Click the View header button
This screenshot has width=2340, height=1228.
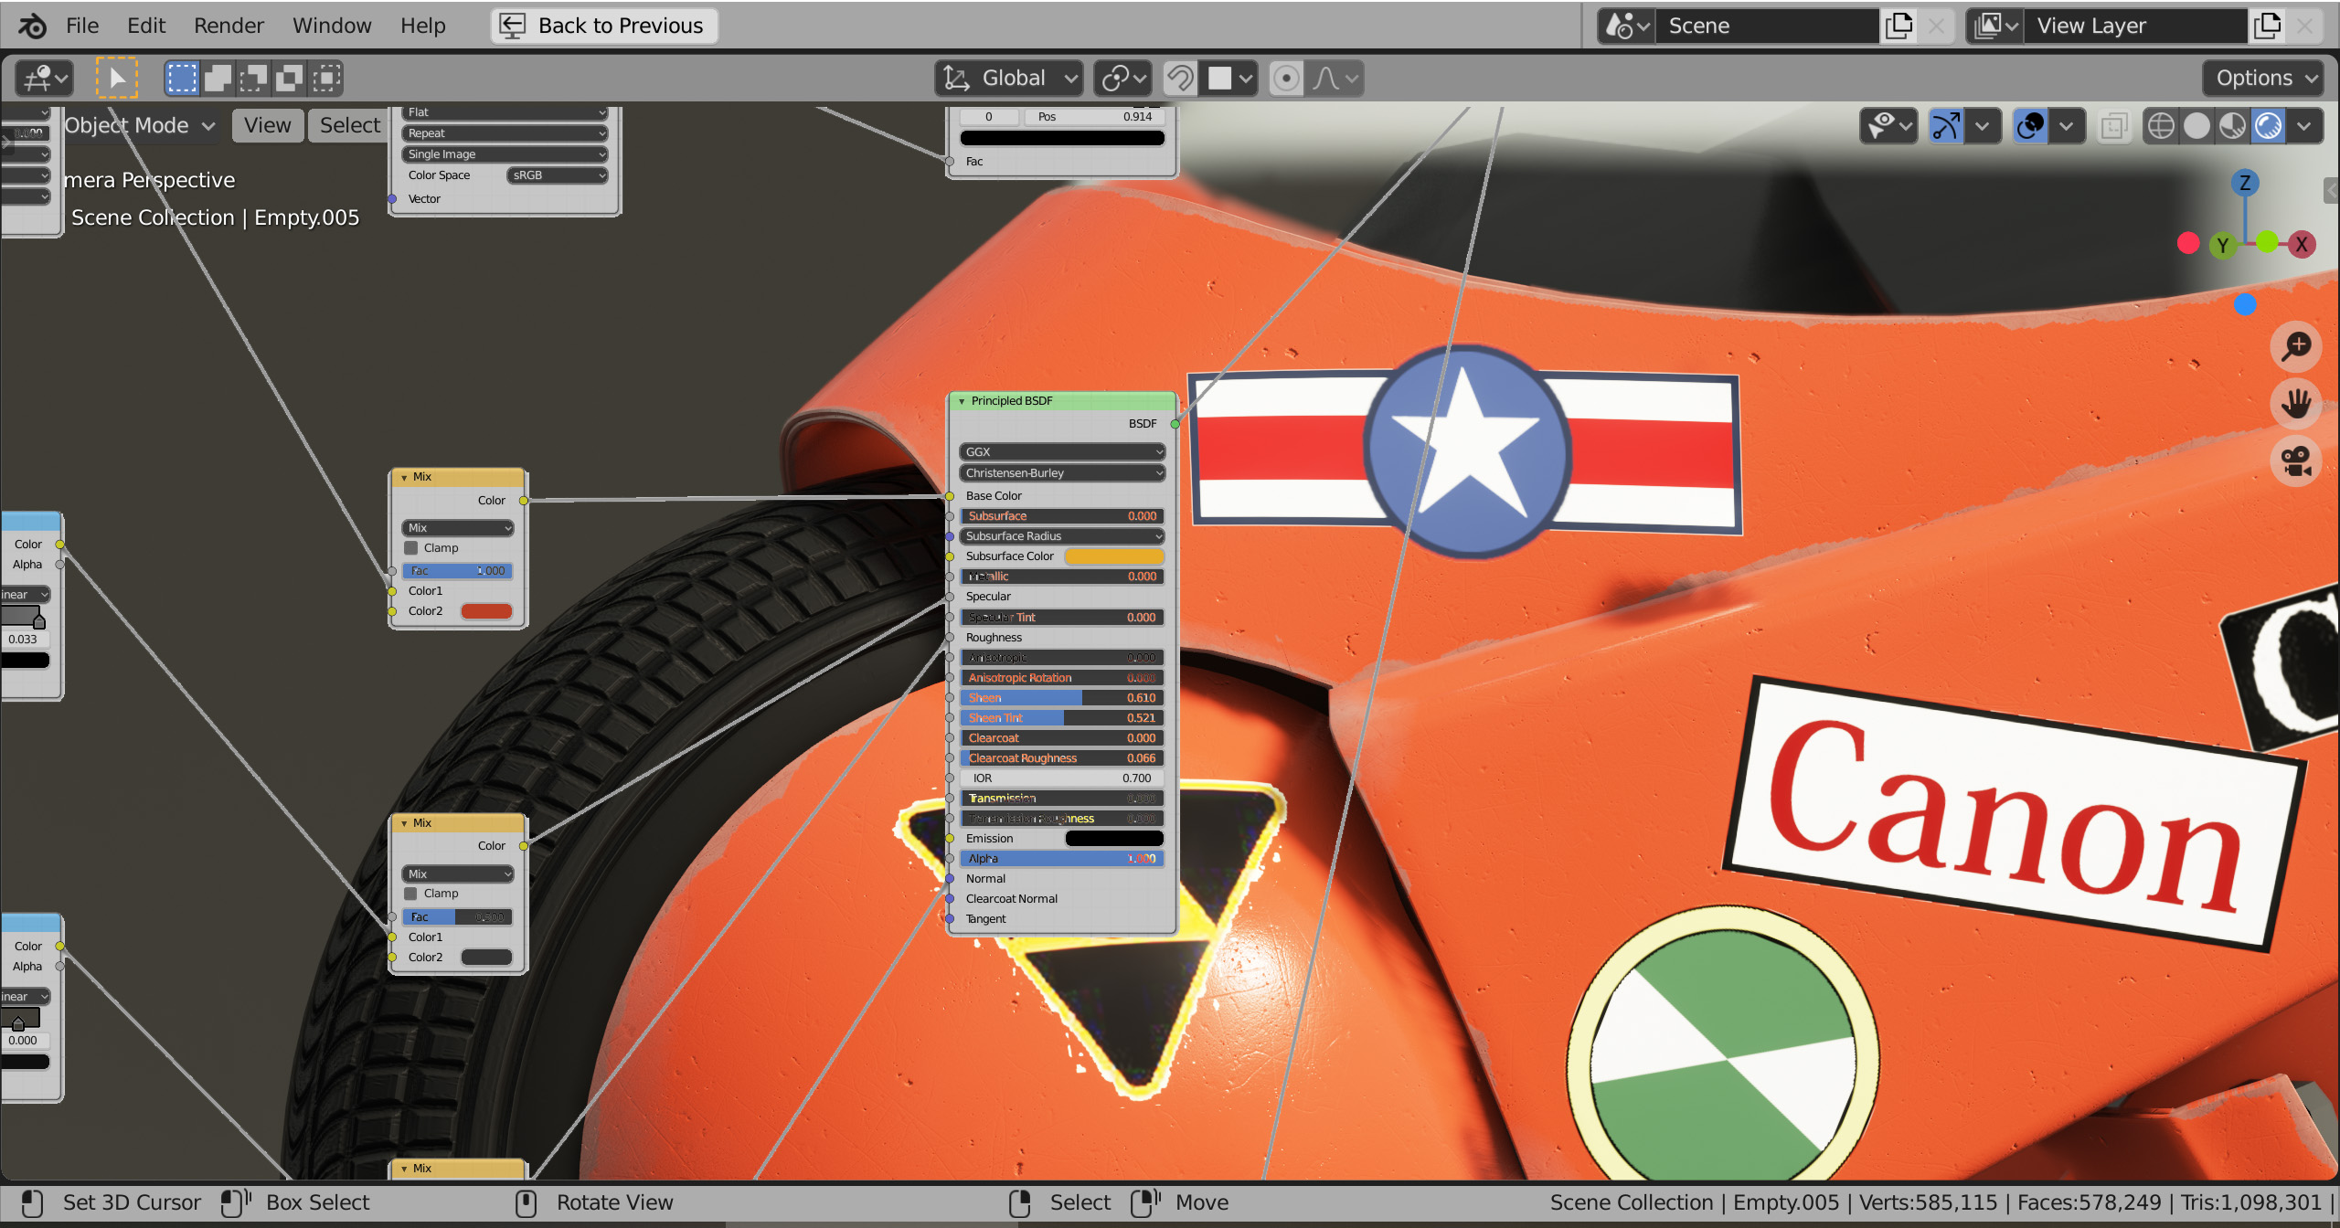(267, 125)
